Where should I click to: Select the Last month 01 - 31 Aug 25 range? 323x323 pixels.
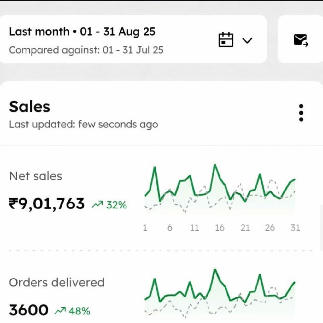click(82, 32)
